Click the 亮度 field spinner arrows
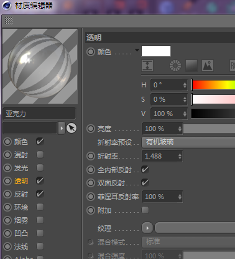The height and width of the screenshot is (259, 235). (180, 129)
